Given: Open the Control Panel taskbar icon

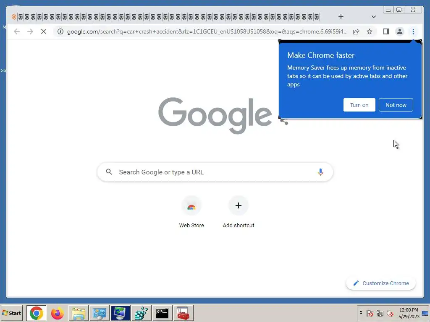Looking at the screenshot, I should (x=99, y=313).
